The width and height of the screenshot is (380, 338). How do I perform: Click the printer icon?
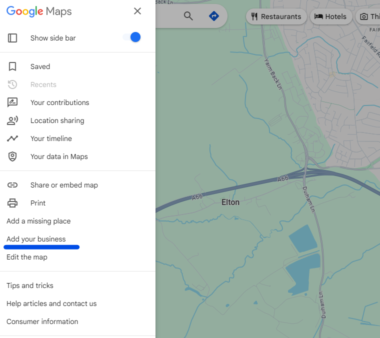click(12, 203)
